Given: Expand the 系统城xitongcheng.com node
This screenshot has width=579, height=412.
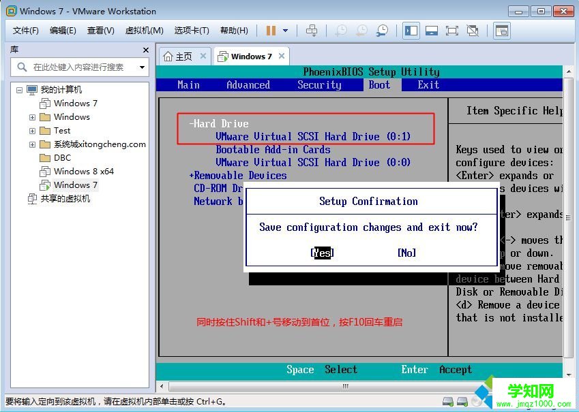Looking at the screenshot, I should pos(32,144).
